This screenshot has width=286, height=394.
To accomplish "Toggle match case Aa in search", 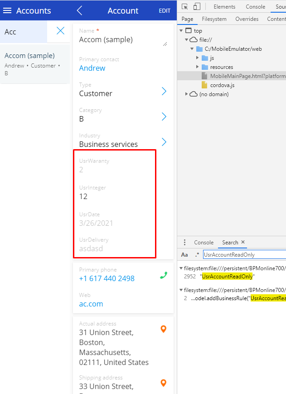I will click(184, 254).
